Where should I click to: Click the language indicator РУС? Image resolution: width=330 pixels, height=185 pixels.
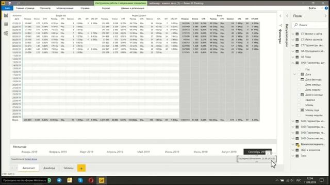click(299, 180)
